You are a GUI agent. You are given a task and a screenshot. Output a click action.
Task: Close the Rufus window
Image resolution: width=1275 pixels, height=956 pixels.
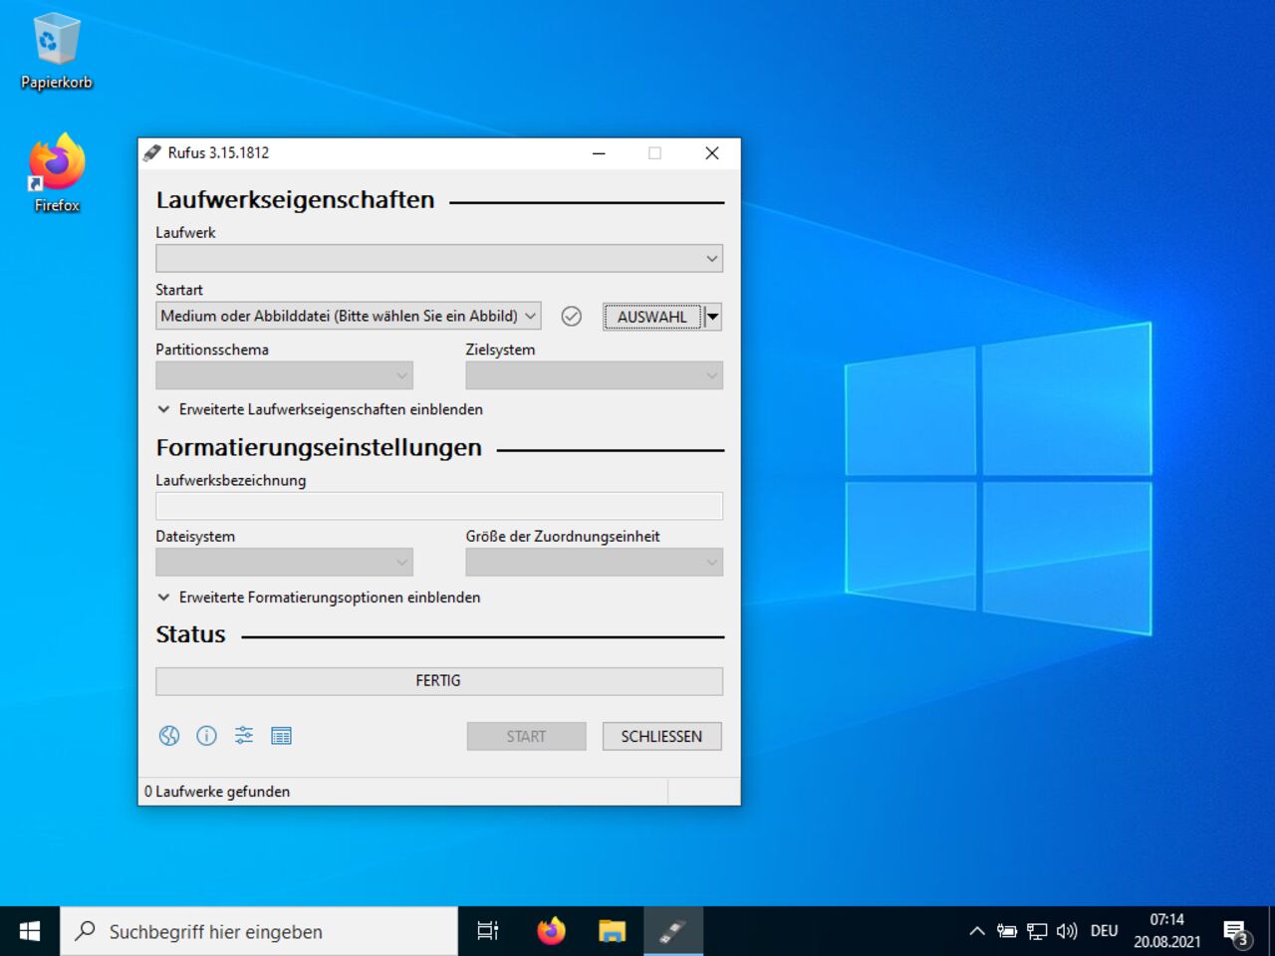(x=712, y=153)
